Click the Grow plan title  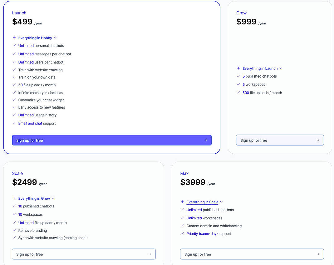(241, 13)
